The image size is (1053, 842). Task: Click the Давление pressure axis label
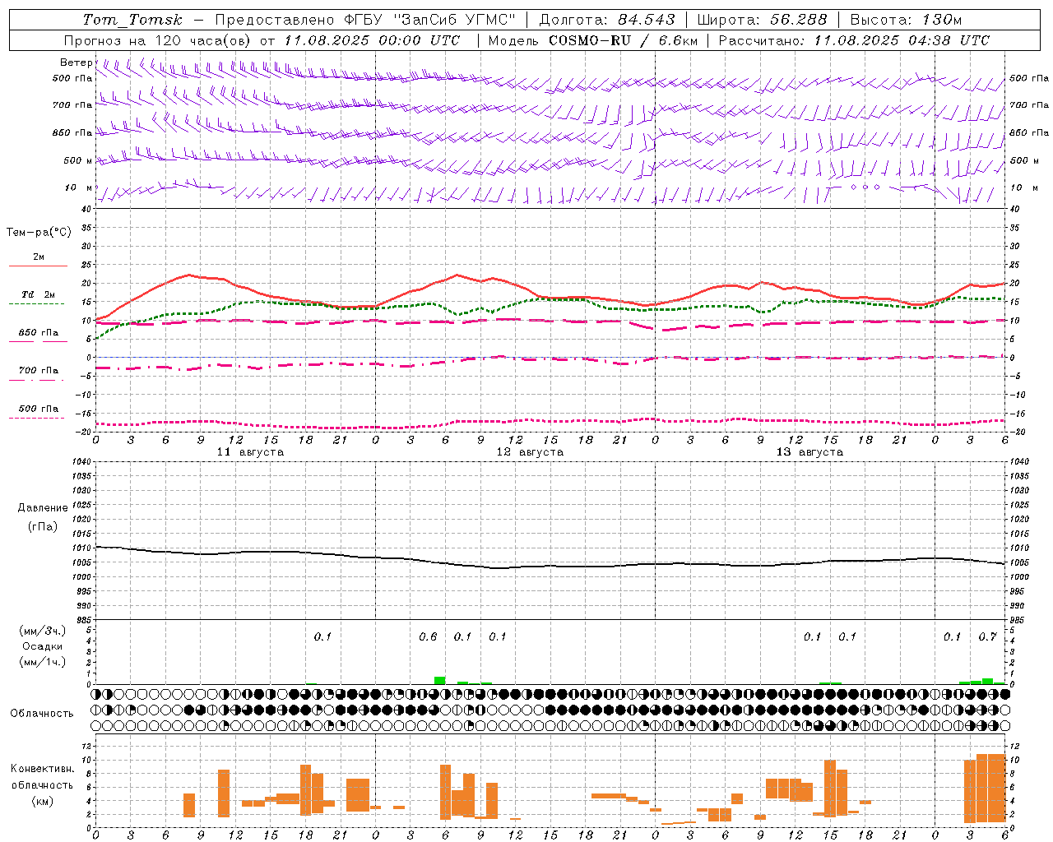pyautogui.click(x=43, y=508)
